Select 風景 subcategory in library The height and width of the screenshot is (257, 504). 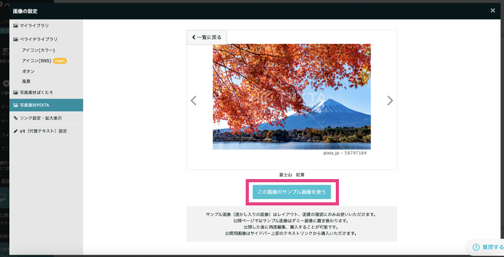[x=26, y=82]
